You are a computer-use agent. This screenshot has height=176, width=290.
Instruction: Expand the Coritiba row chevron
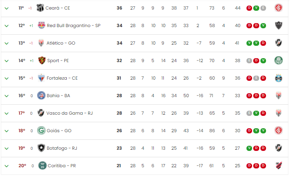[6, 166]
